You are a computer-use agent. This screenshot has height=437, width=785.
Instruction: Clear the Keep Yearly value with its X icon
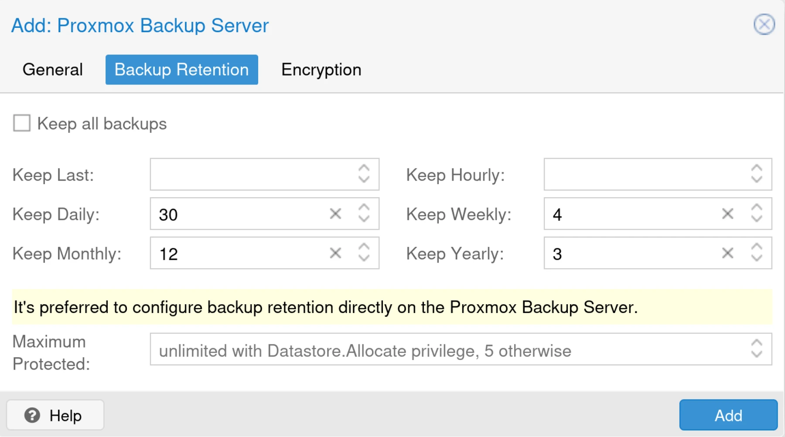[x=727, y=253]
